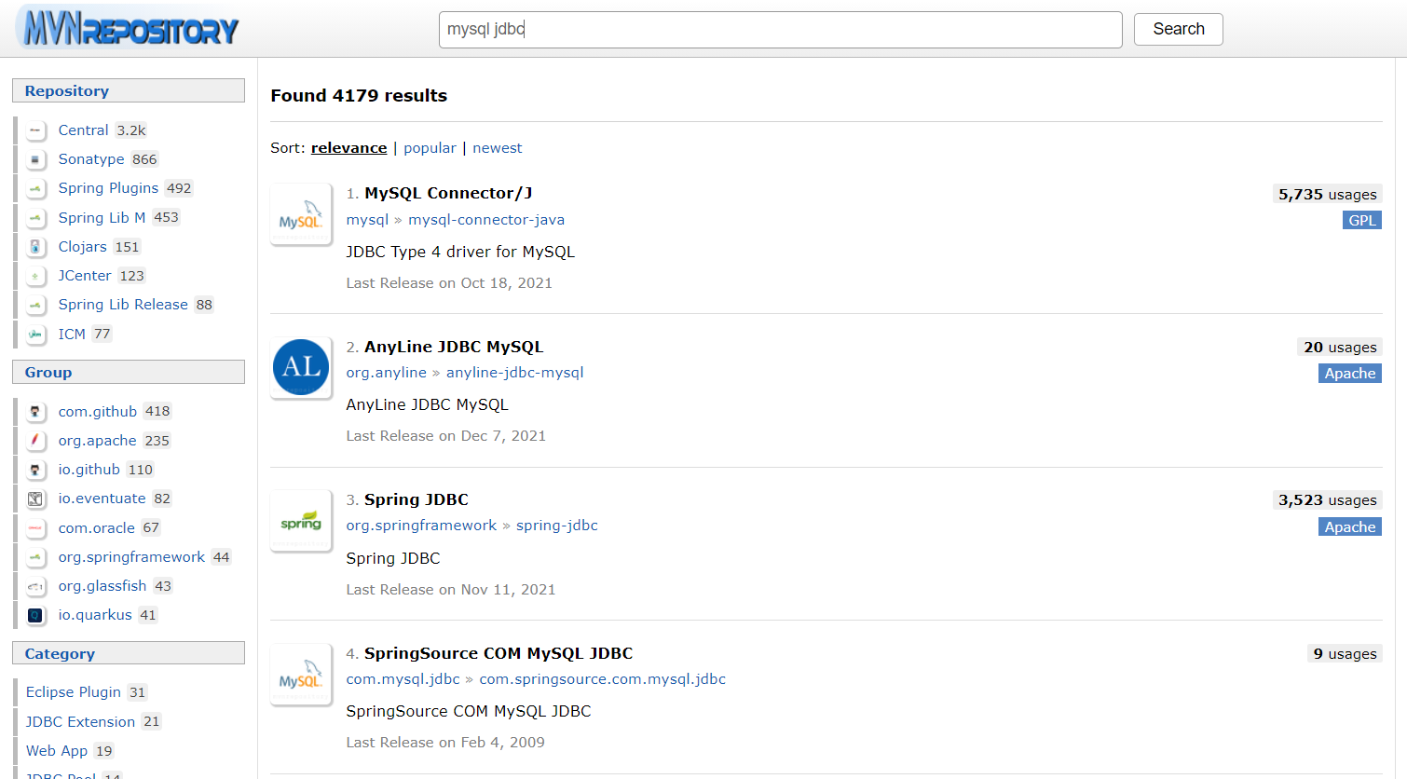
Task: View the 20 usages link
Action: coord(1340,347)
